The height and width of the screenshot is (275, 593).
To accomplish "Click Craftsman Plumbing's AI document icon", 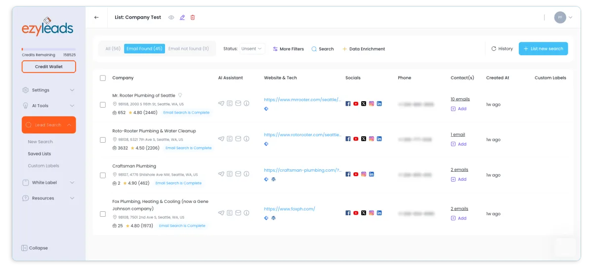I will 230,174.
